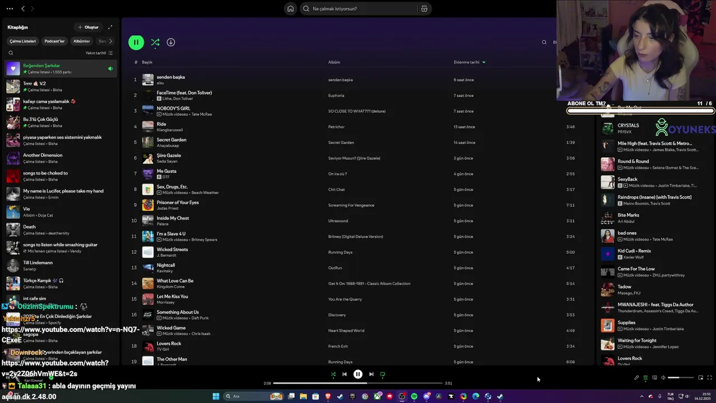Open File Explorer from the taskbar
Viewport: 716px width, 403px height.
pos(303,396)
